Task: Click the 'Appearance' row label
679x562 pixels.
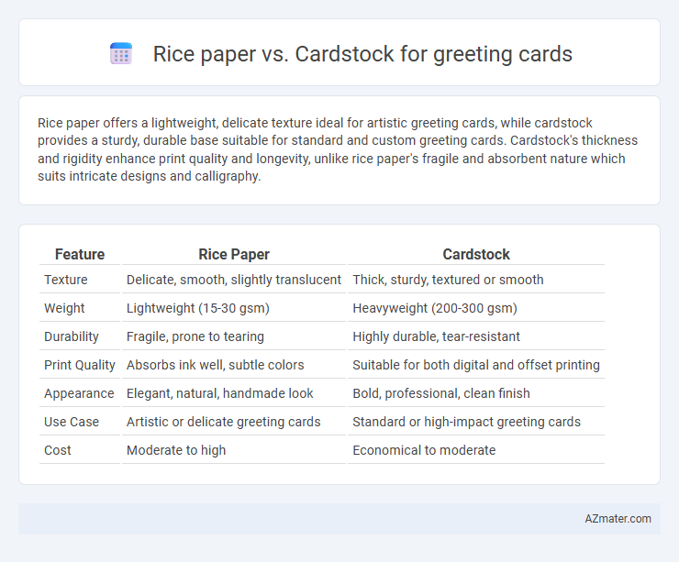Action: point(79,393)
